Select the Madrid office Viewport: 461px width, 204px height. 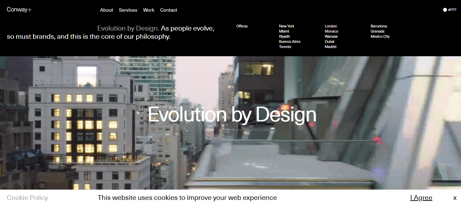pos(330,47)
